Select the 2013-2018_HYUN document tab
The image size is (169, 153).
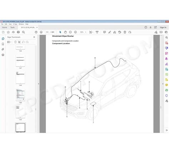28,27
